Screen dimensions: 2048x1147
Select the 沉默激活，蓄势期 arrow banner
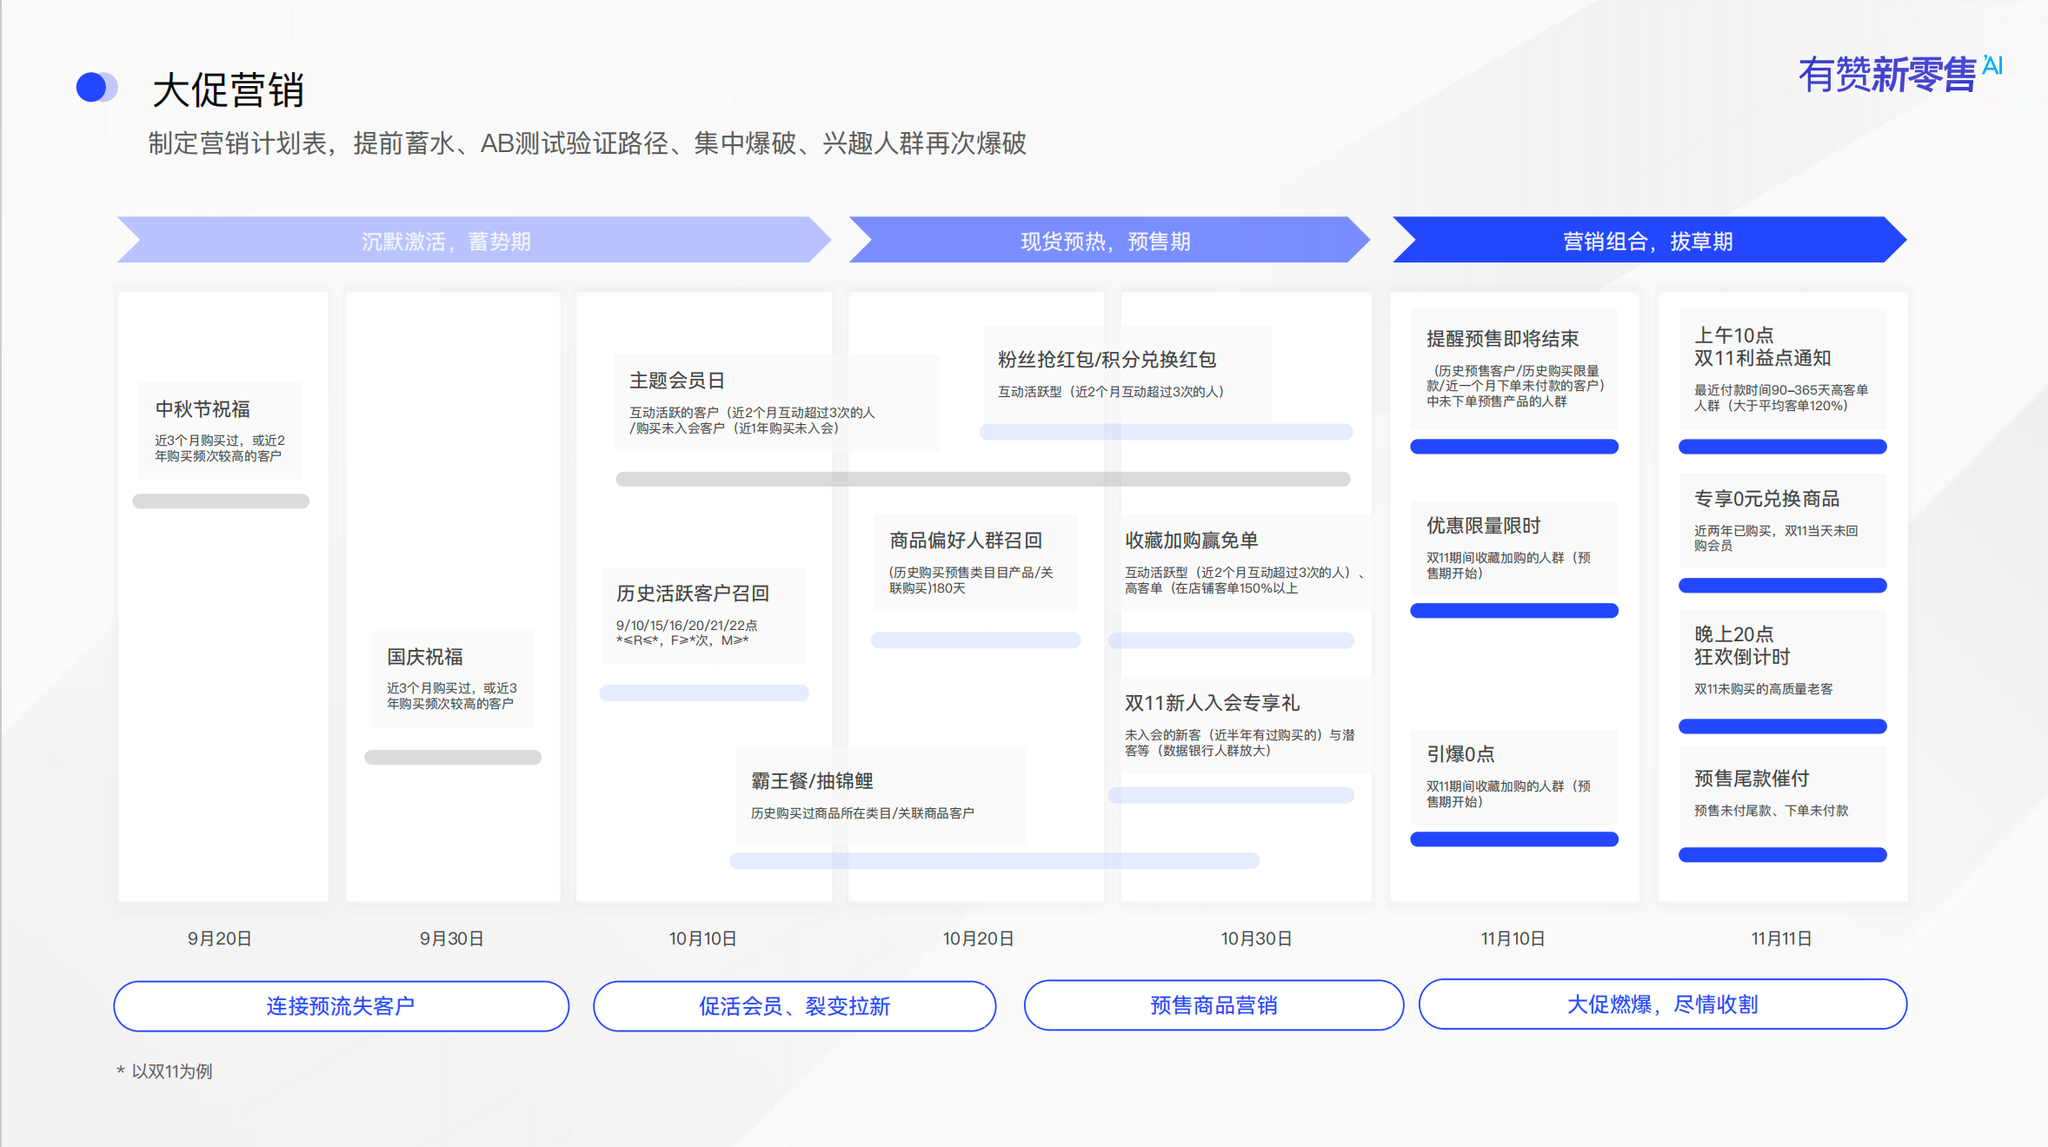point(446,241)
